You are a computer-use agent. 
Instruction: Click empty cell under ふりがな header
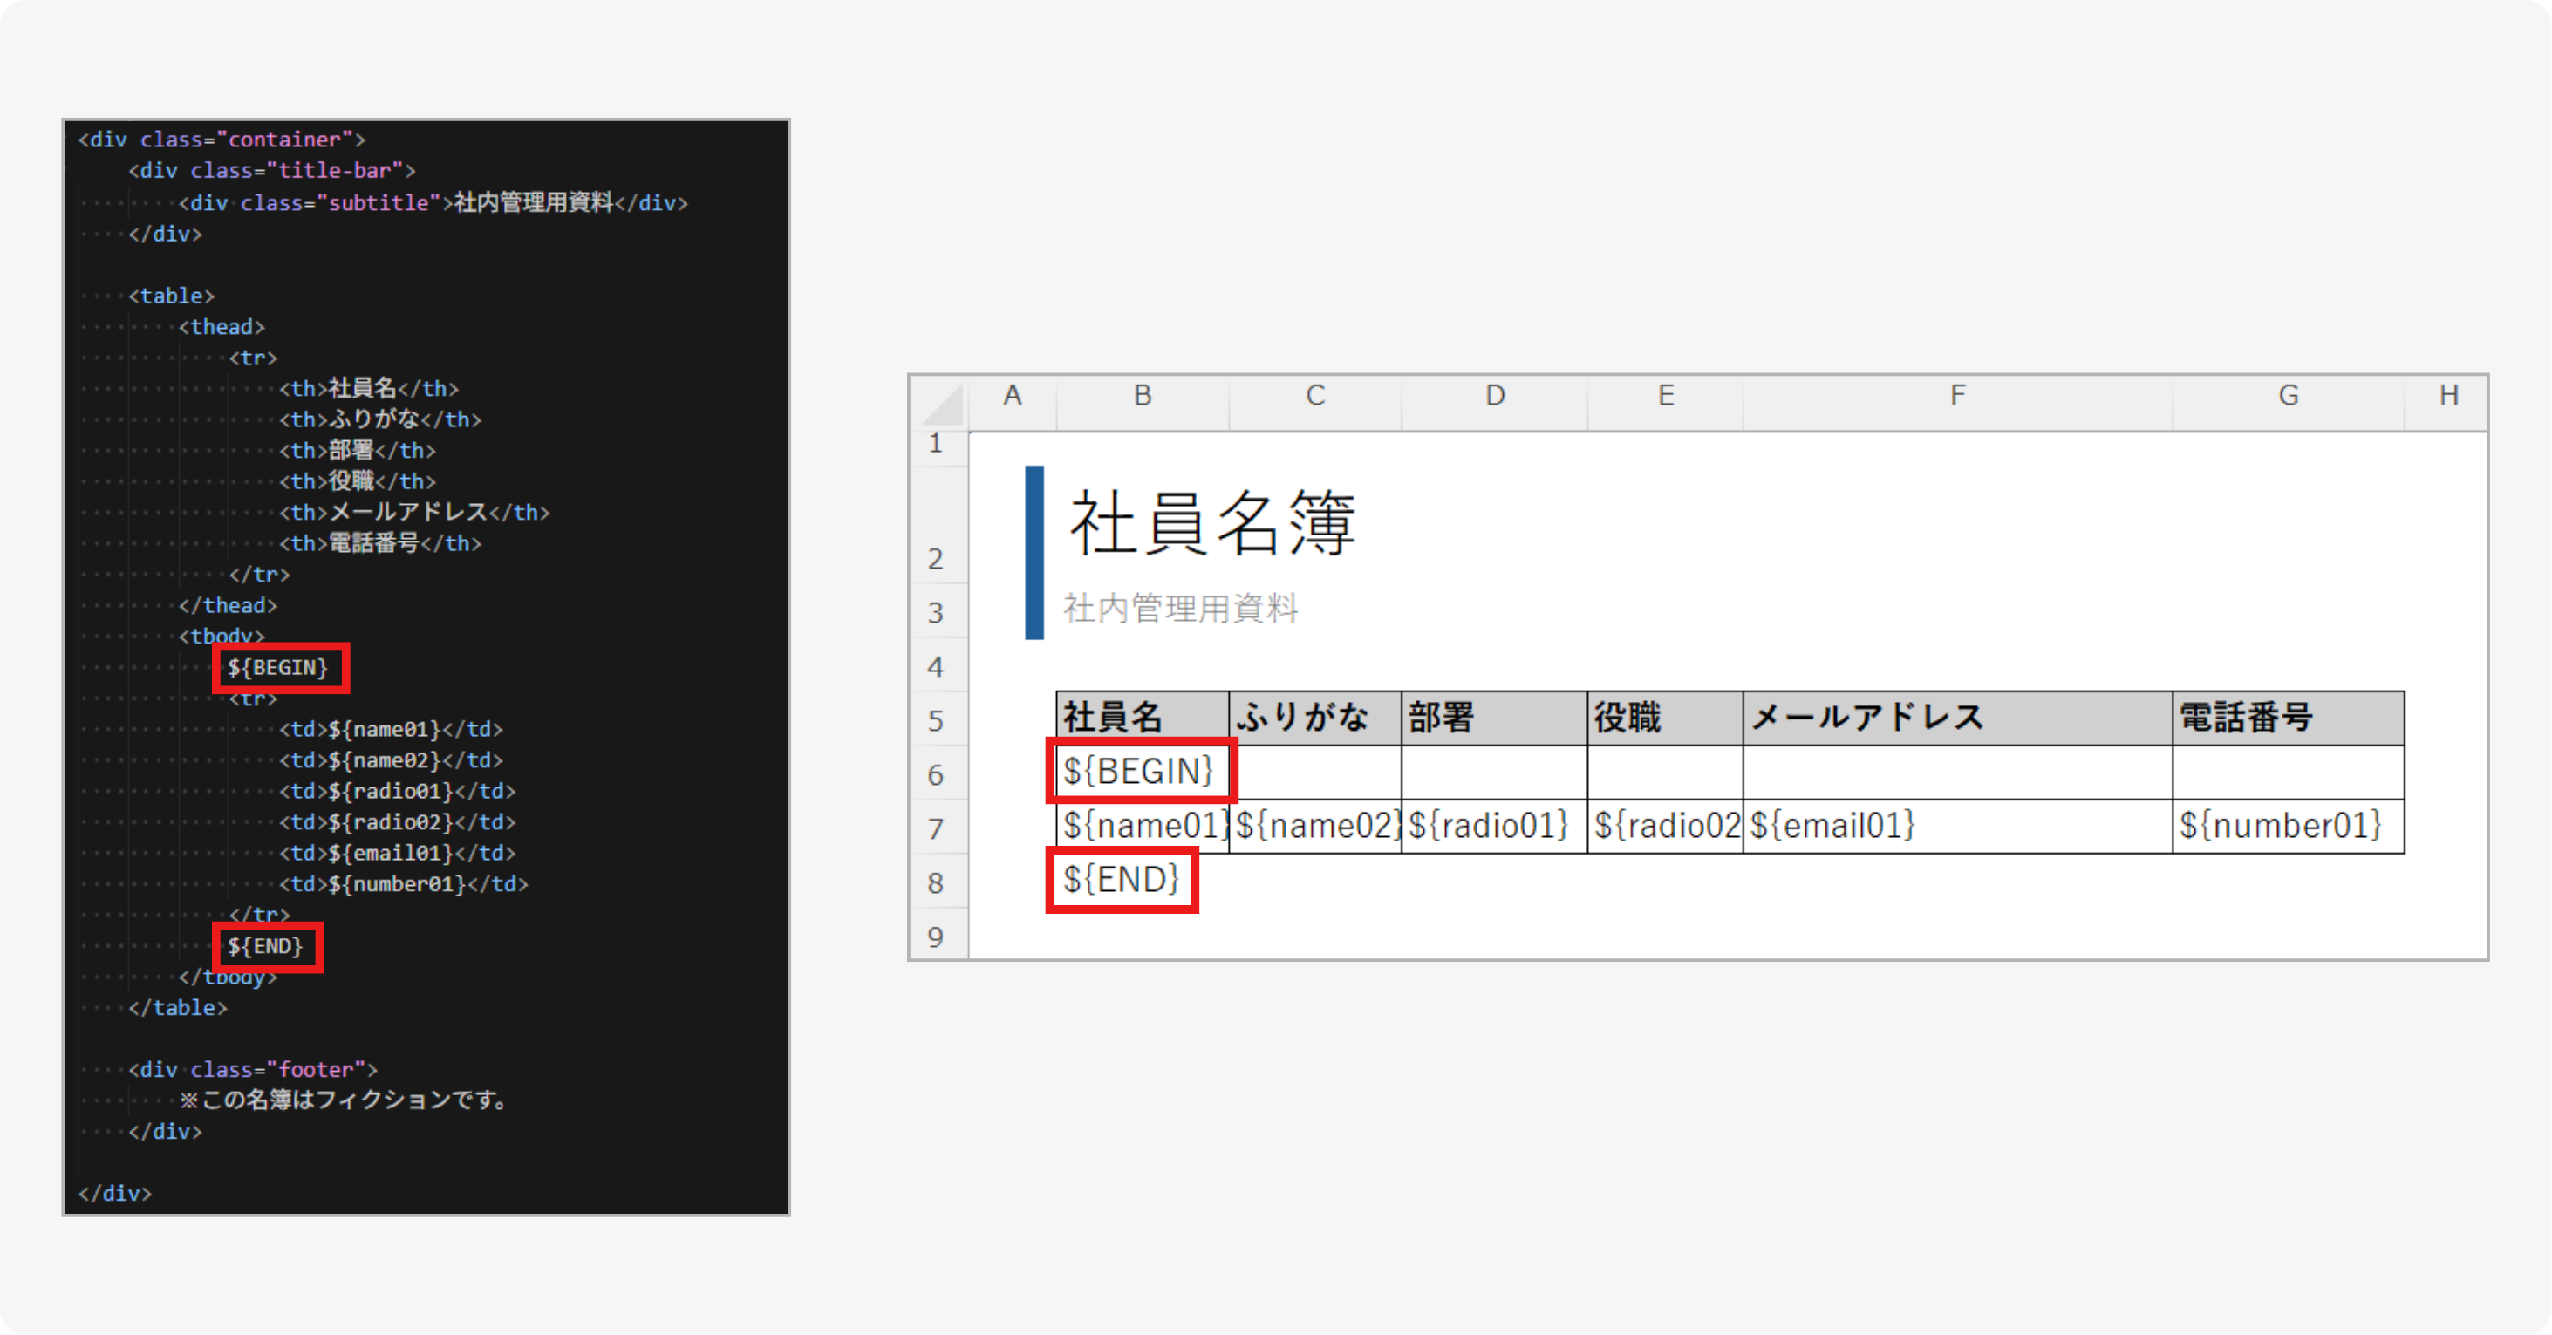click(x=1313, y=772)
